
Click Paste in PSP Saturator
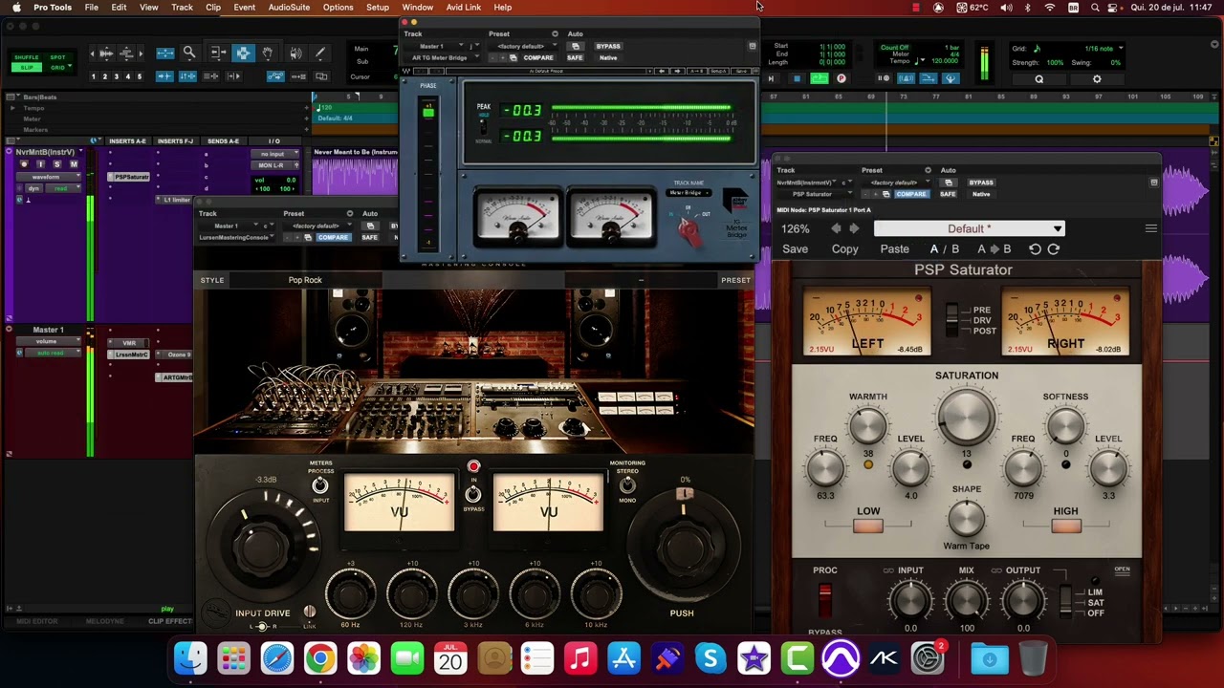[x=894, y=249]
